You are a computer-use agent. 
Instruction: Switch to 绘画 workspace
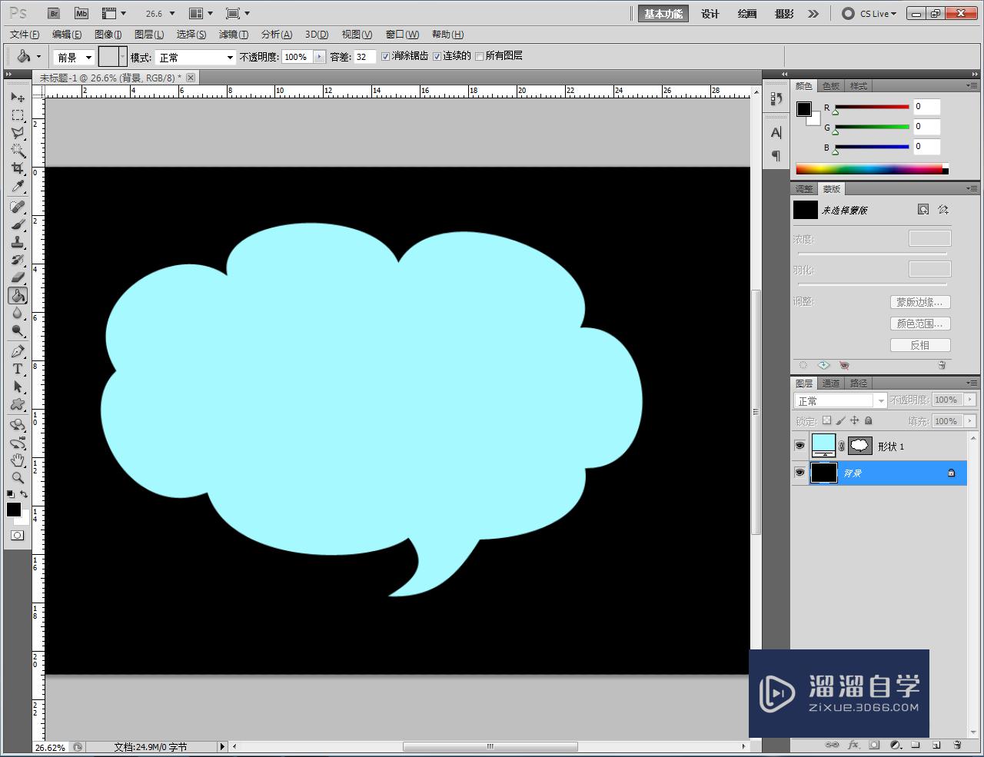[747, 14]
